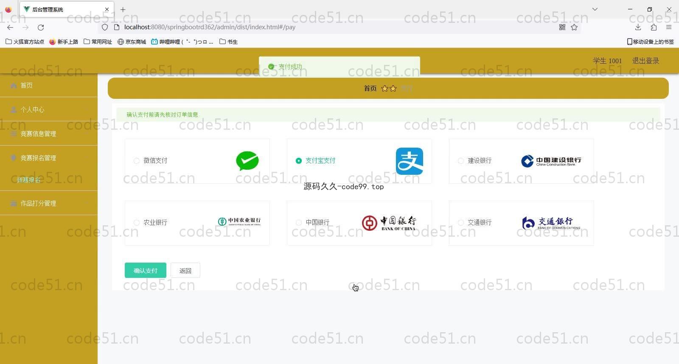Click the address bar URL field
Image resolution: width=679 pixels, height=364 pixels.
[339, 27]
